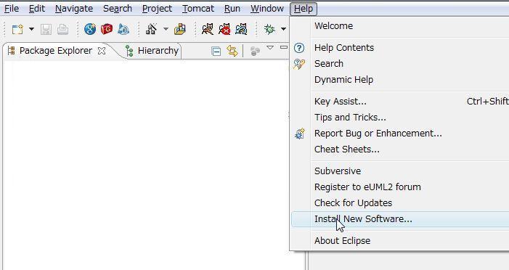Click the light blue App Engine icon
509x270 pixels.
point(123,29)
